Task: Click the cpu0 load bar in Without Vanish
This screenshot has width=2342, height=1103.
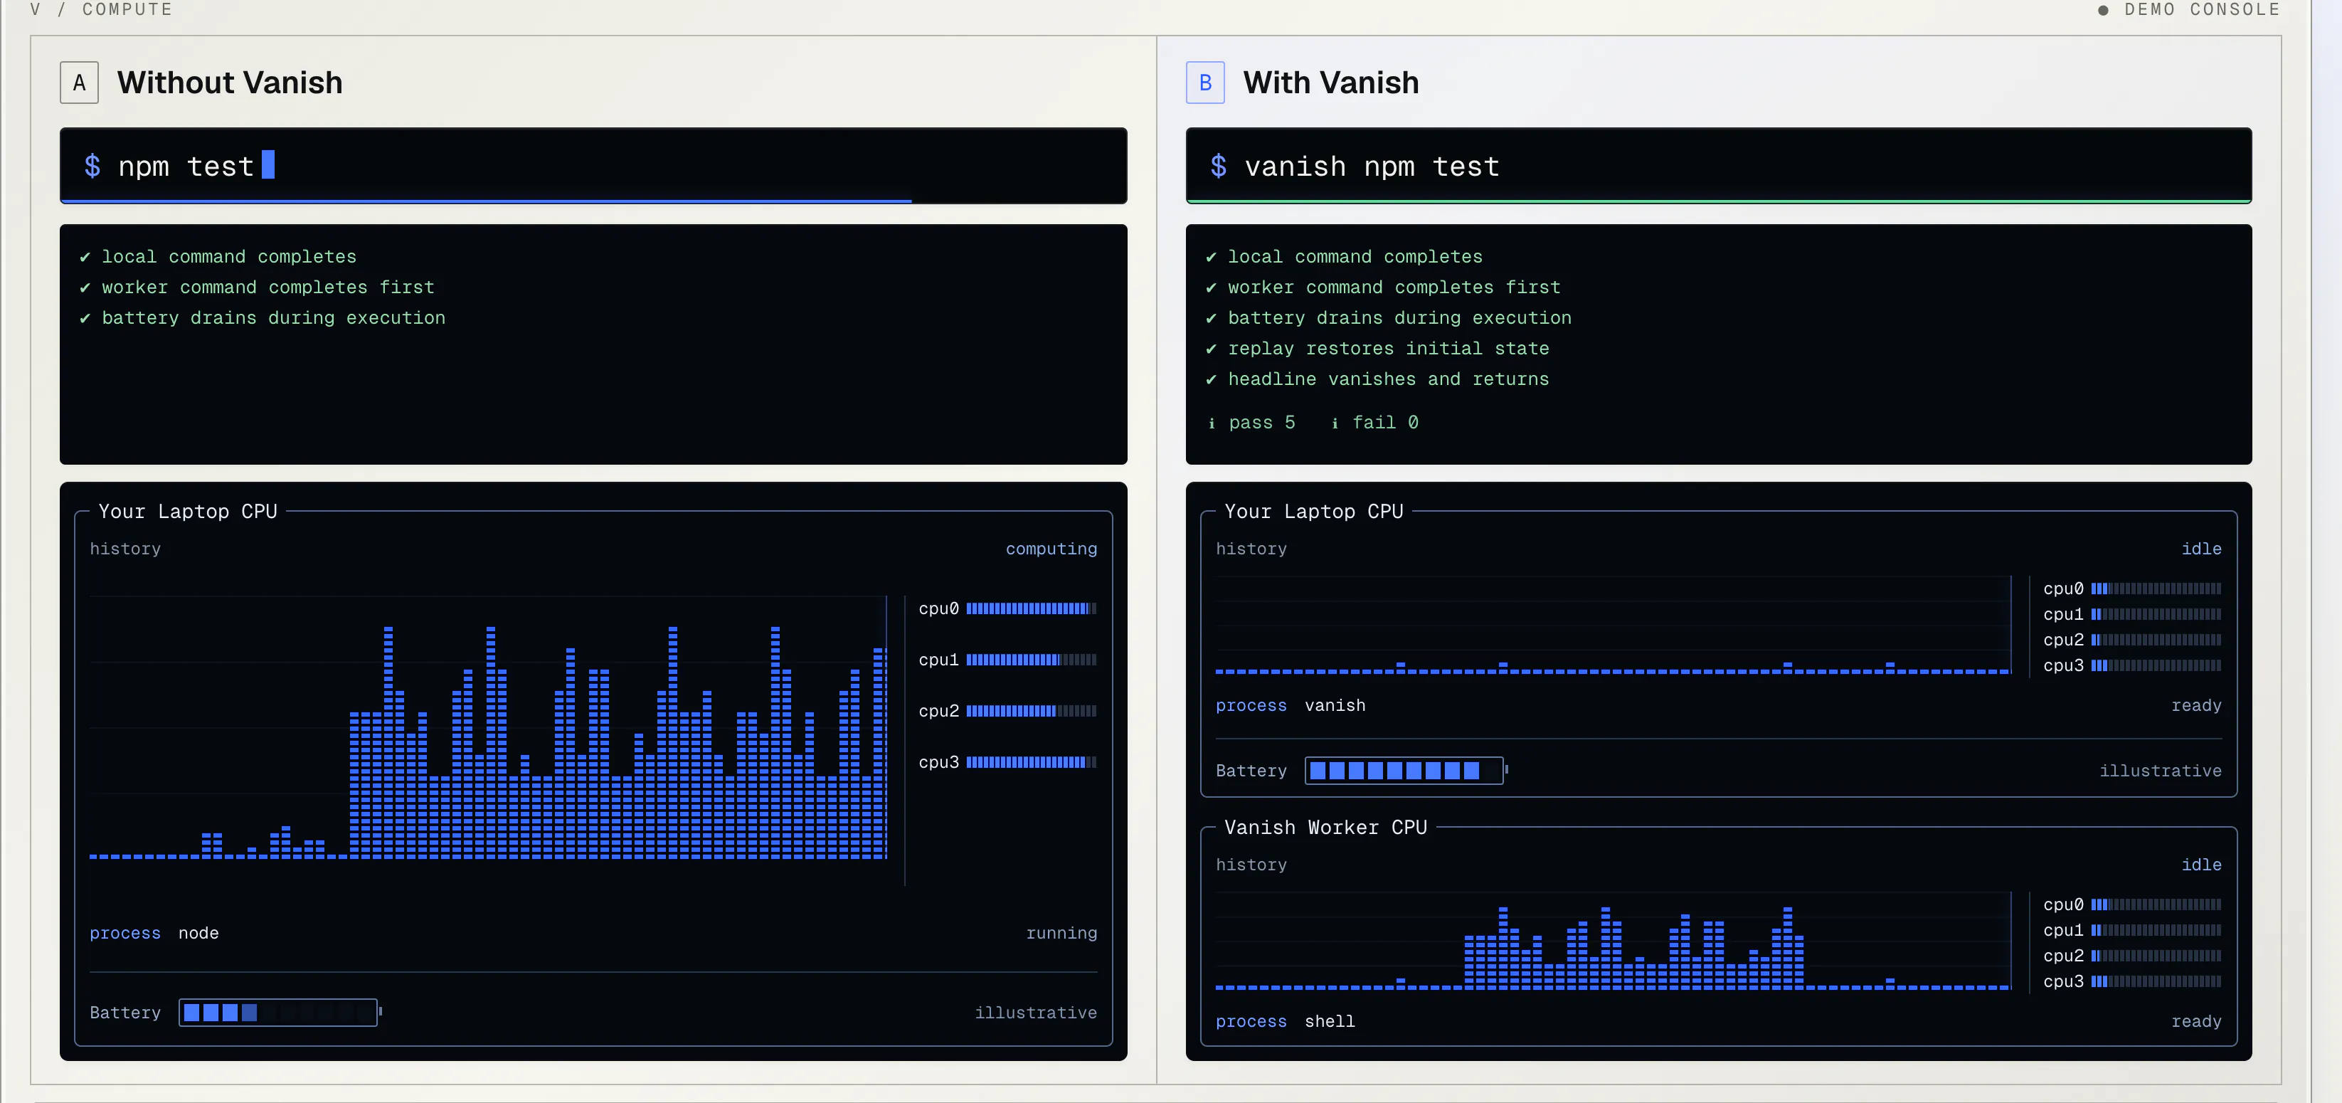Action: coord(1031,608)
